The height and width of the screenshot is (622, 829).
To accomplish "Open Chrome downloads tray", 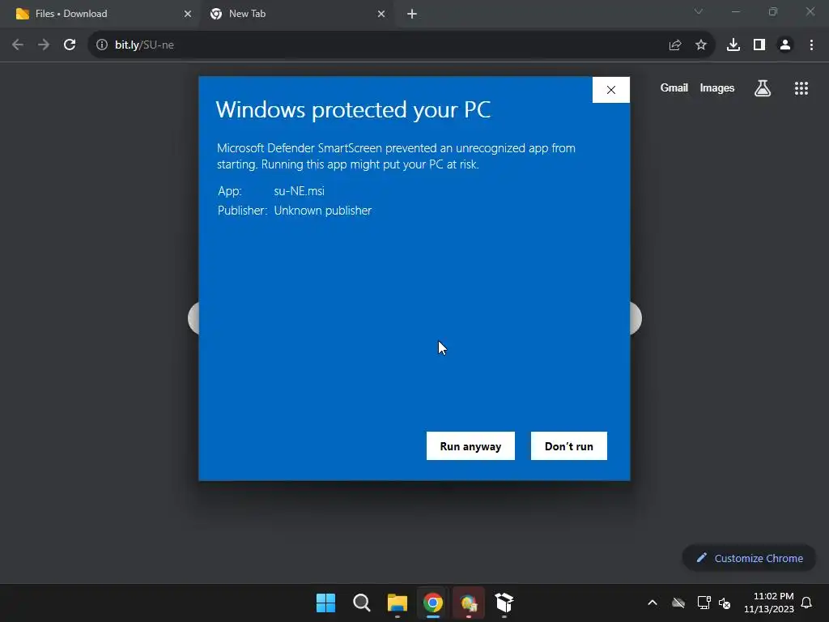I will point(733,45).
